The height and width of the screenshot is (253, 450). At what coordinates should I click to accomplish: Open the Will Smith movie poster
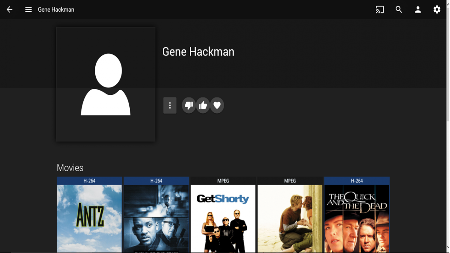click(x=156, y=219)
